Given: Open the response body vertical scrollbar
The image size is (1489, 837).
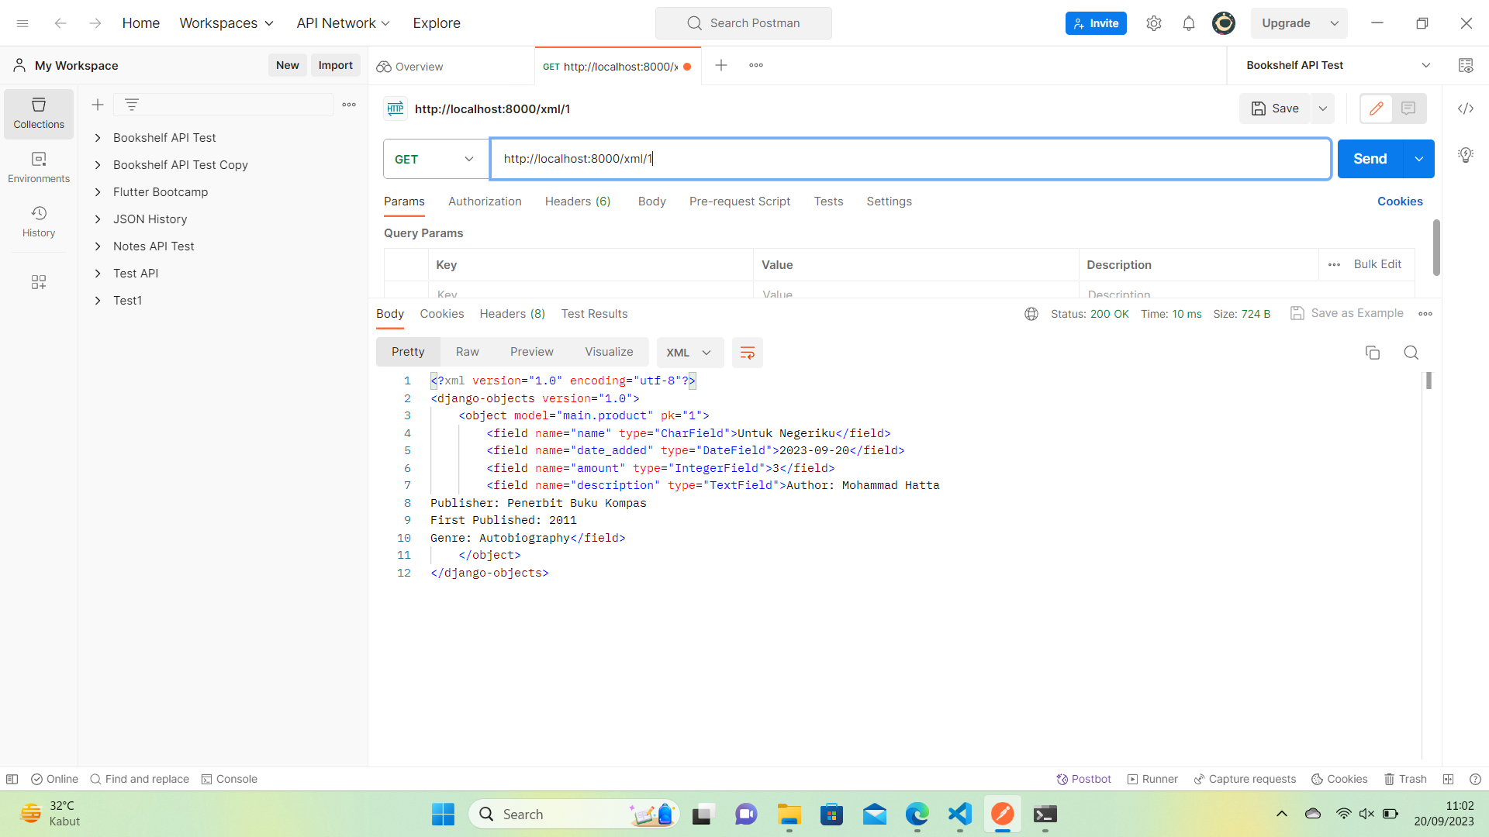Looking at the screenshot, I should pyautogui.click(x=1429, y=381).
